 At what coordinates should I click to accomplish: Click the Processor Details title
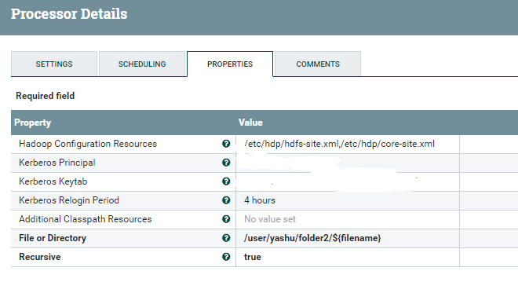[x=69, y=14]
